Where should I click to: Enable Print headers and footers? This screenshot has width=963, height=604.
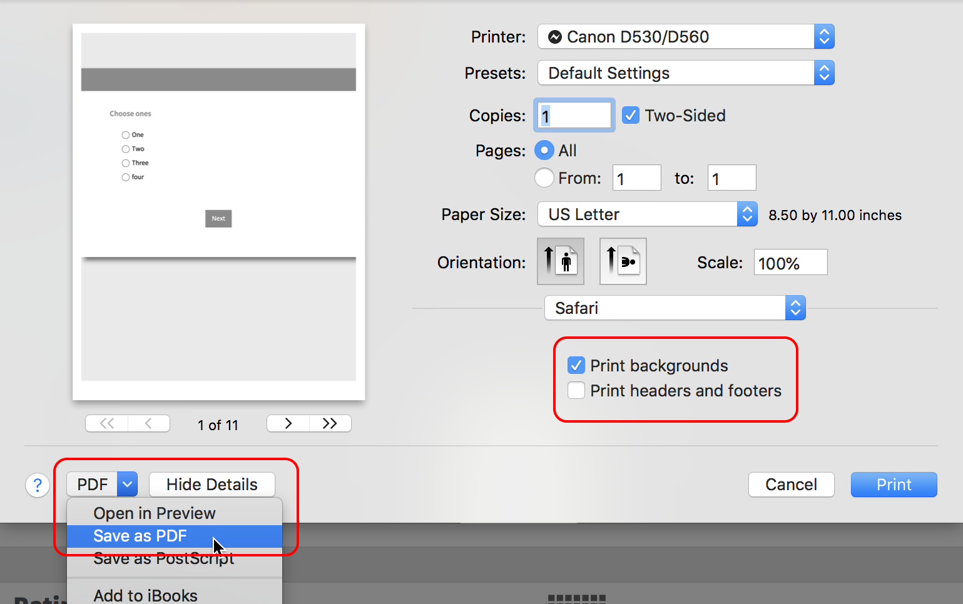(576, 390)
